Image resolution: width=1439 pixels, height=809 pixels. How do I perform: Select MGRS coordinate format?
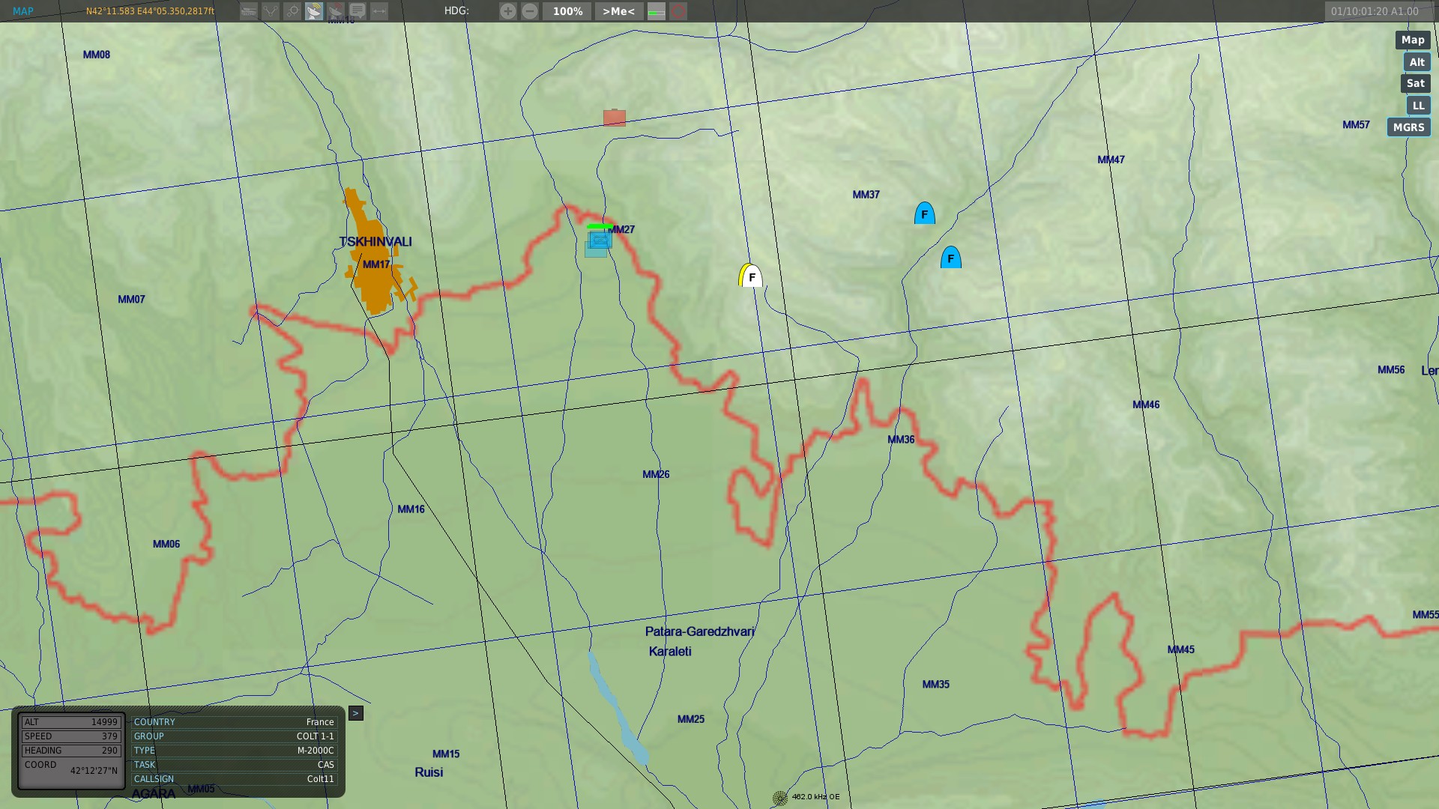(x=1408, y=127)
